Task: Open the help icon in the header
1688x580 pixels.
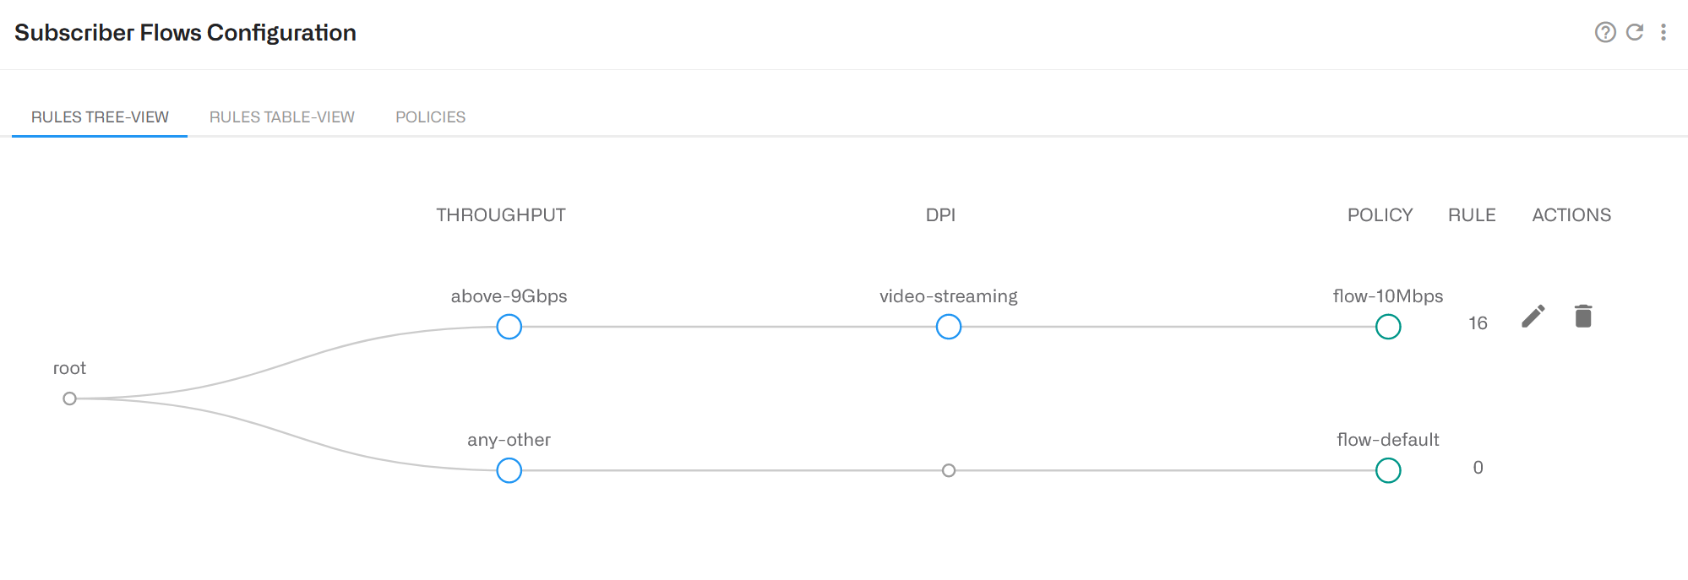Action: tap(1604, 32)
